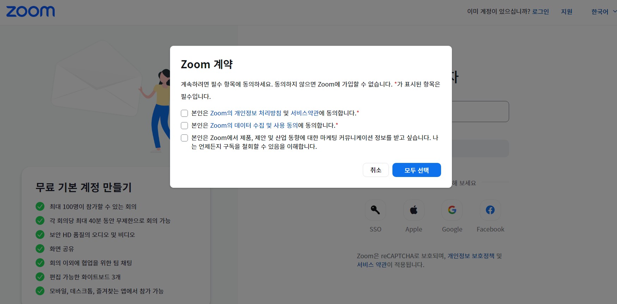Click the Zoom 계약 dialog title

207,64
